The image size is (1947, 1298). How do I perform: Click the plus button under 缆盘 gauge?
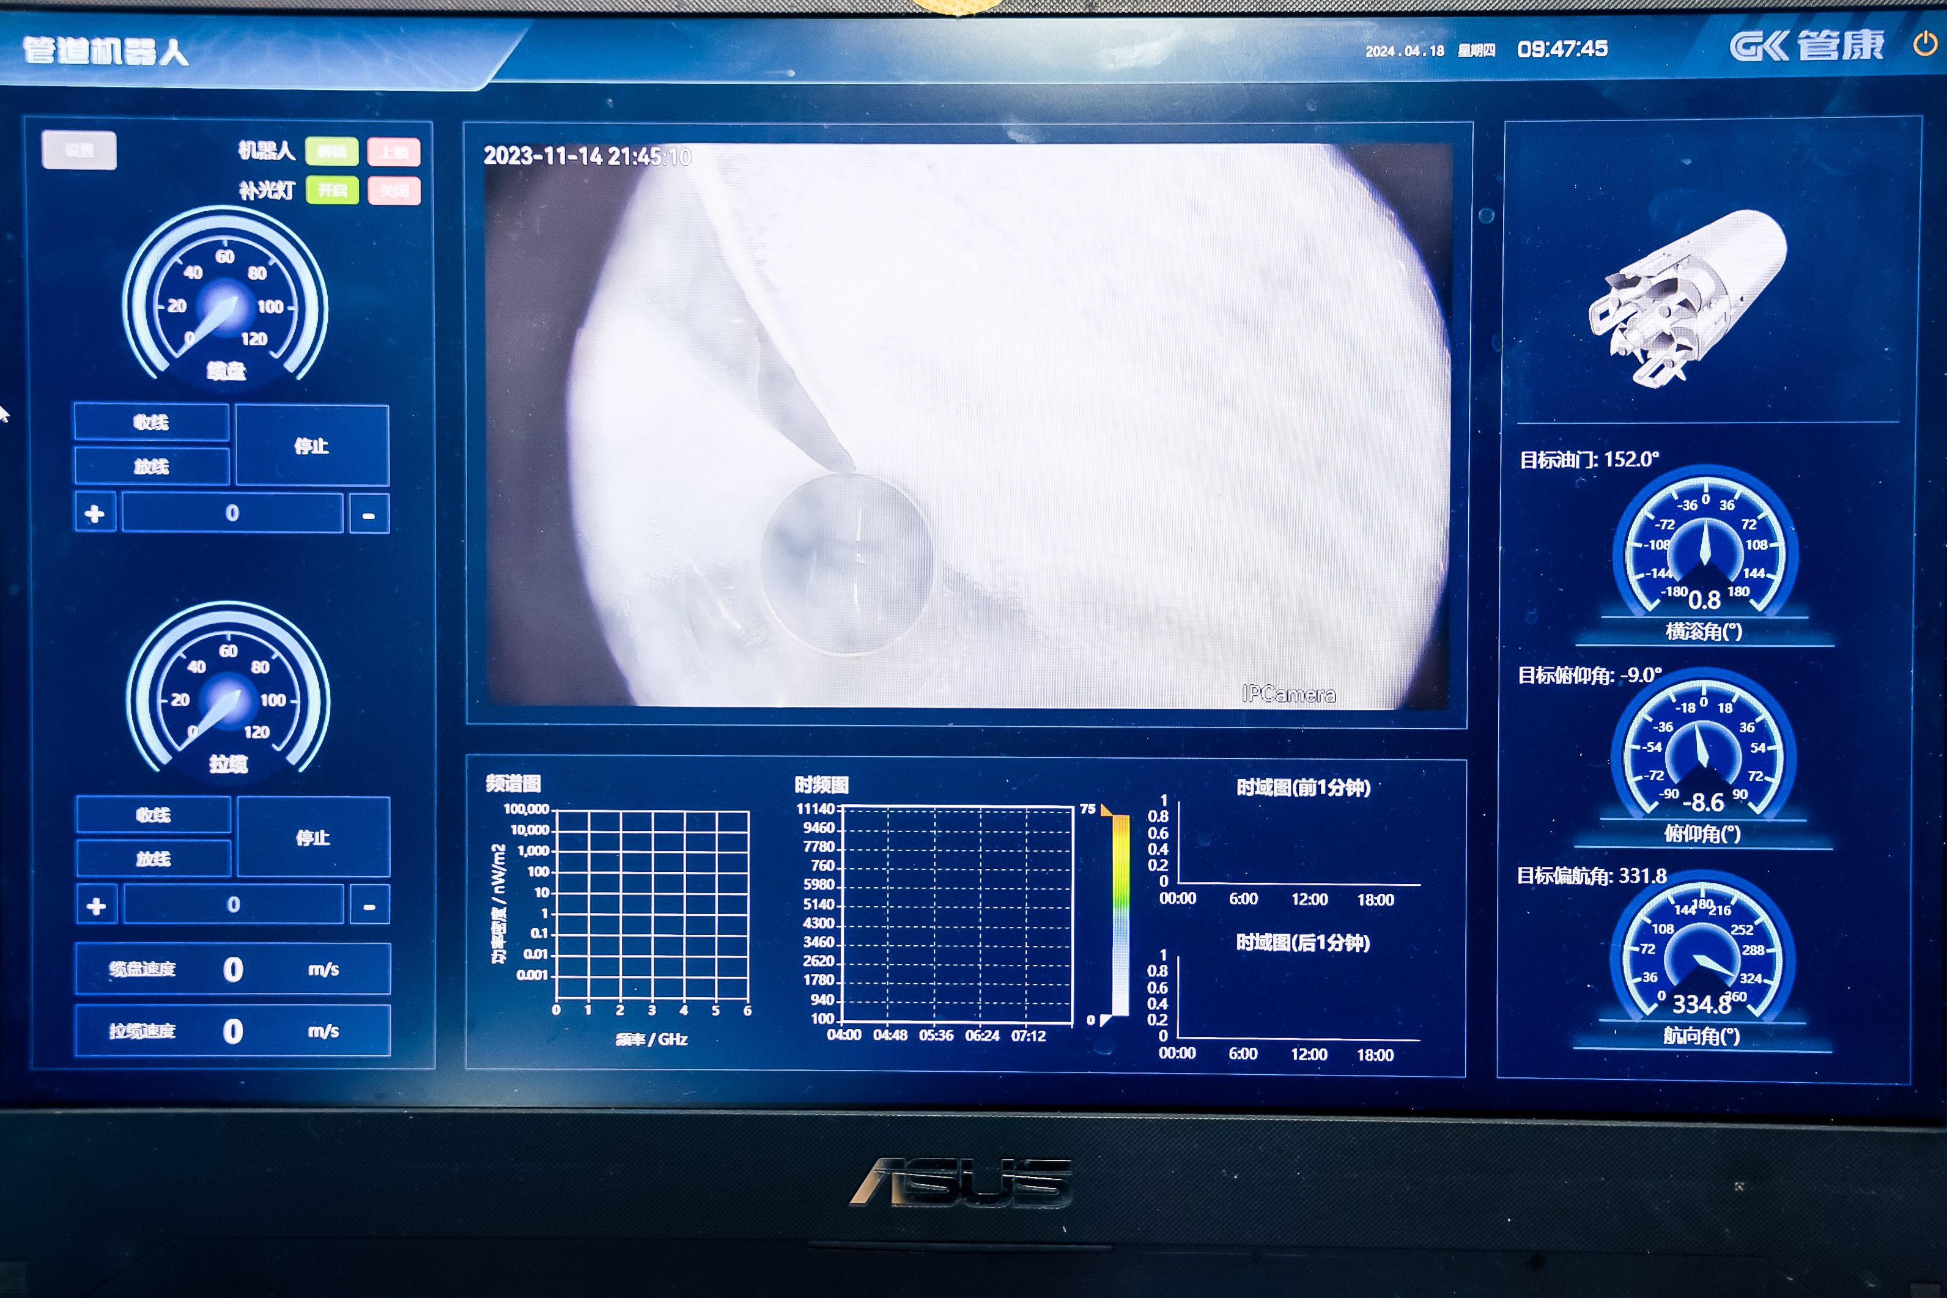pyautogui.click(x=94, y=513)
